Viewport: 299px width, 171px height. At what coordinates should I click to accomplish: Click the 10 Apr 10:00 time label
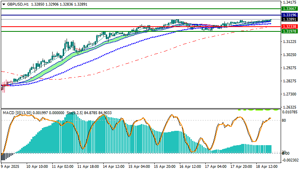[37, 167]
